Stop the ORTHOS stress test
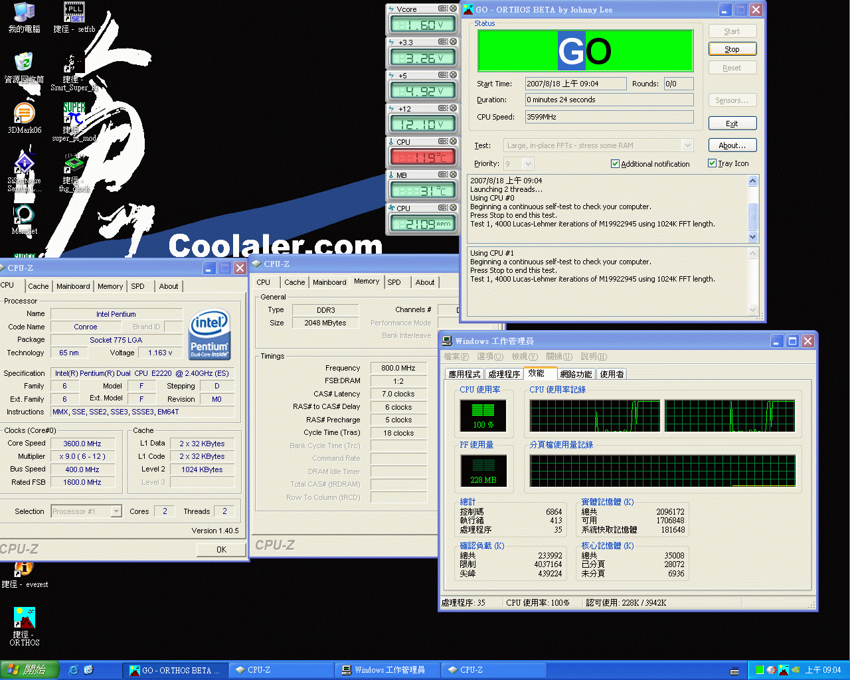Screen dimensions: 850x680 (732, 49)
